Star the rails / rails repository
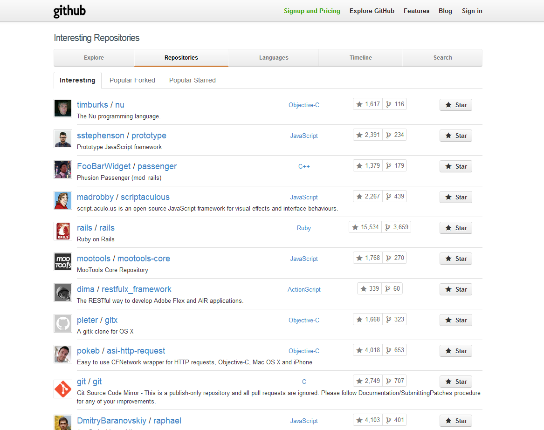The height and width of the screenshot is (430, 544). tap(456, 228)
